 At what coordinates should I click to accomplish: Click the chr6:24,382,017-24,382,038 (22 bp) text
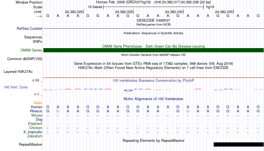[182, 2]
